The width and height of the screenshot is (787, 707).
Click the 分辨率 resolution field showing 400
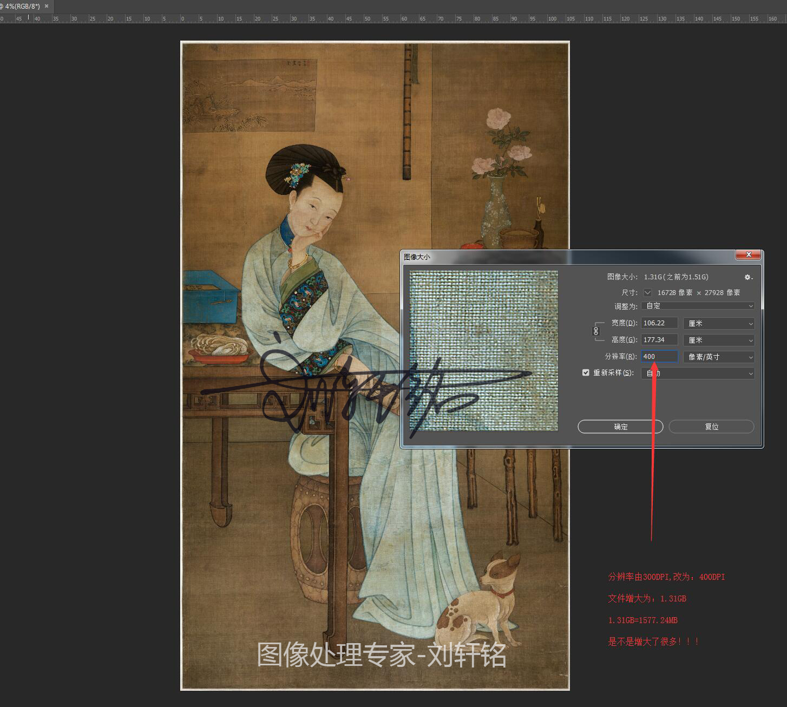(660, 357)
